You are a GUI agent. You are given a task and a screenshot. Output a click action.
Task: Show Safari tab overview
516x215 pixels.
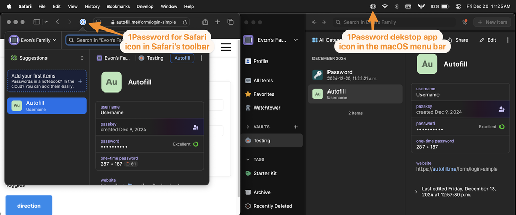point(231,22)
